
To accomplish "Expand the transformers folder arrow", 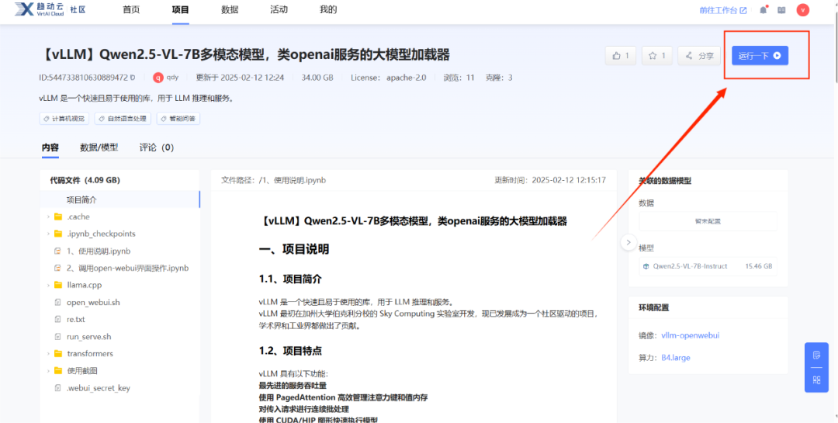I will [48, 353].
